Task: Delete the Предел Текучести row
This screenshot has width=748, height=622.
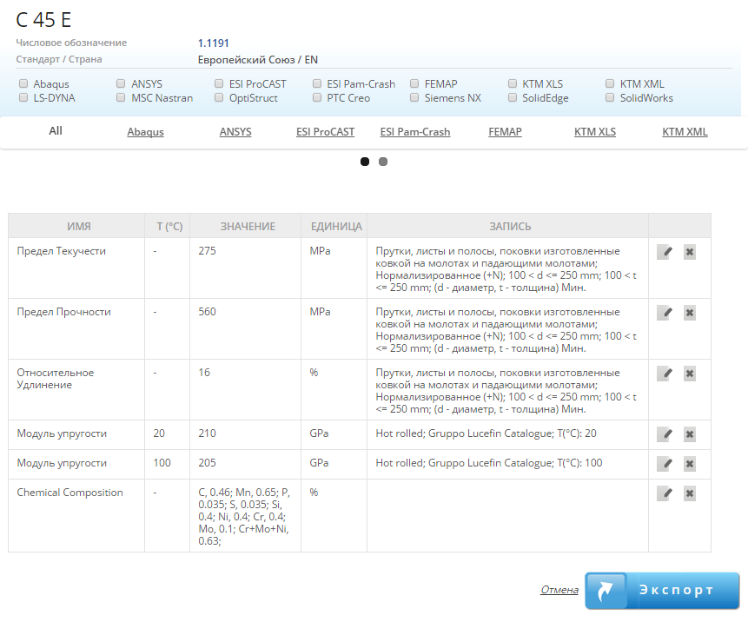Action: pos(689,252)
